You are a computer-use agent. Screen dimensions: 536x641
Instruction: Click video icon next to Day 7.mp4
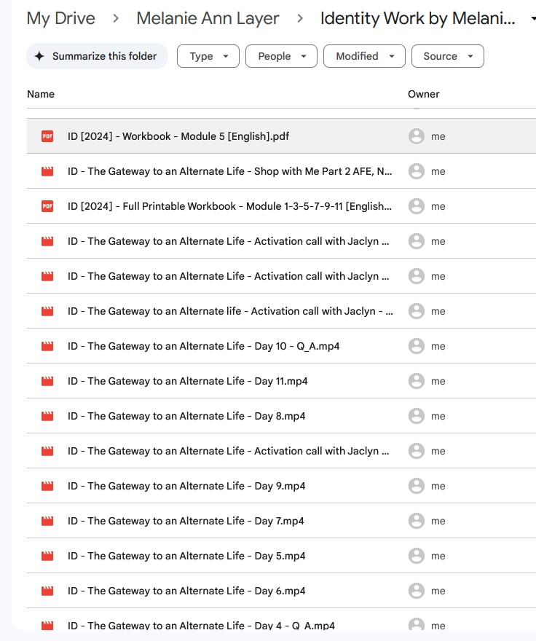click(x=47, y=521)
